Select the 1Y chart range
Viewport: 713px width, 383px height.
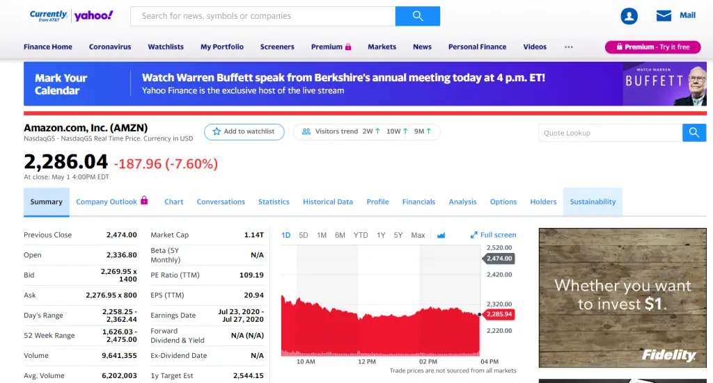(x=381, y=235)
